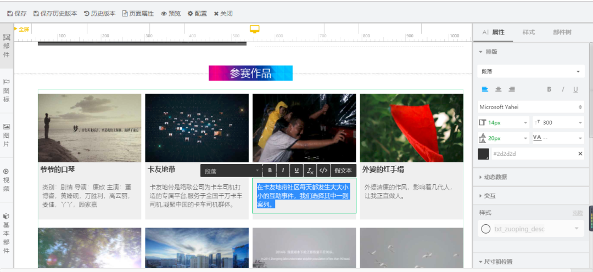This screenshot has height=272, width=593.
Task: Click 保存历史版本 in top toolbar
Action: (x=55, y=14)
